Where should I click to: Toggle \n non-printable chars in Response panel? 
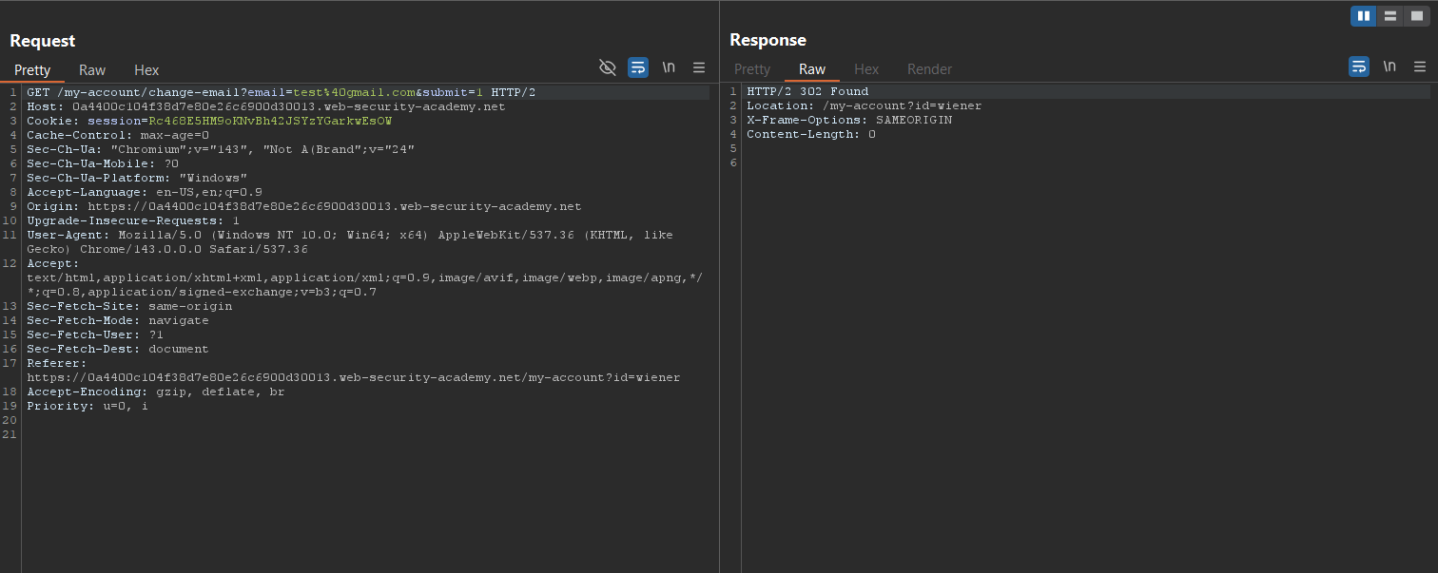click(x=1389, y=67)
